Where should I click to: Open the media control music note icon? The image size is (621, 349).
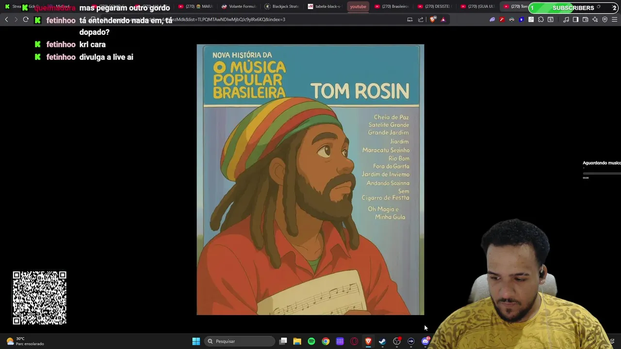[x=566, y=19]
